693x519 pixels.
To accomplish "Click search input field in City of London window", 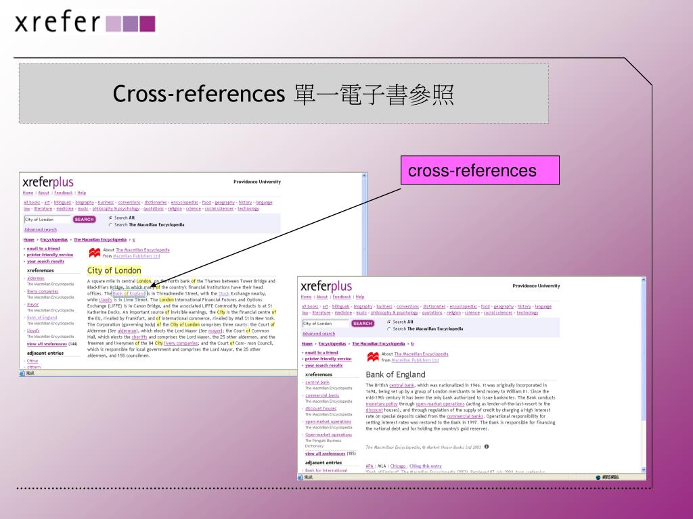I will [x=47, y=220].
